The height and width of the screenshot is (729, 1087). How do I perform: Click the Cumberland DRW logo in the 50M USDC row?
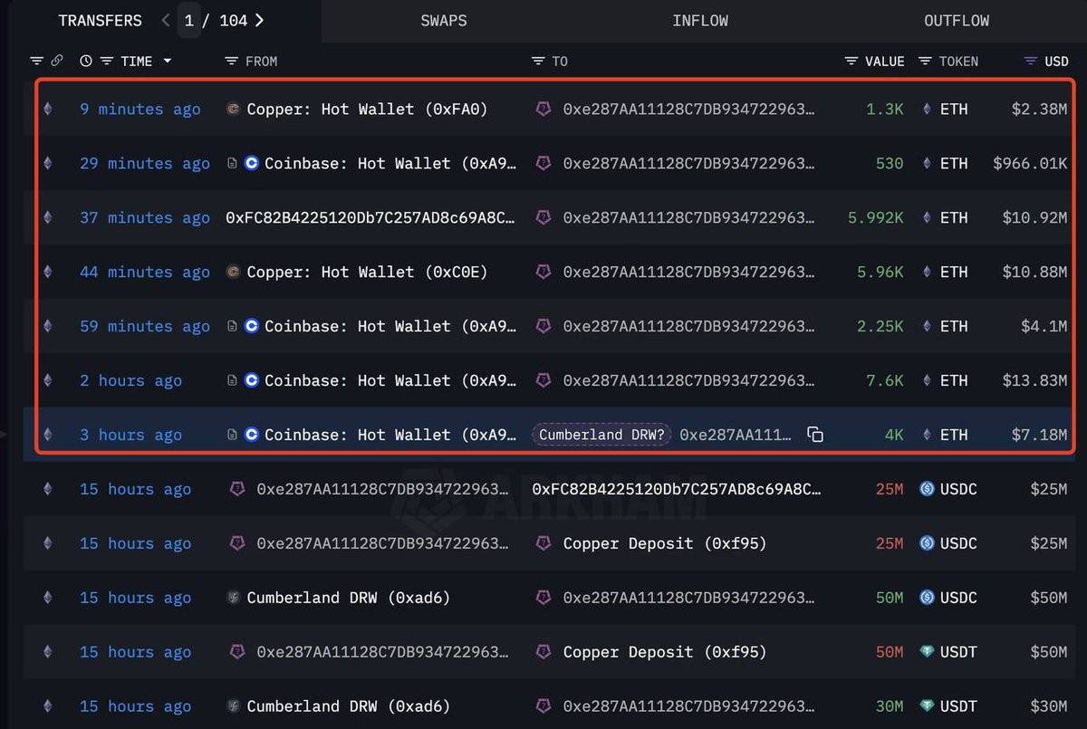[233, 598]
